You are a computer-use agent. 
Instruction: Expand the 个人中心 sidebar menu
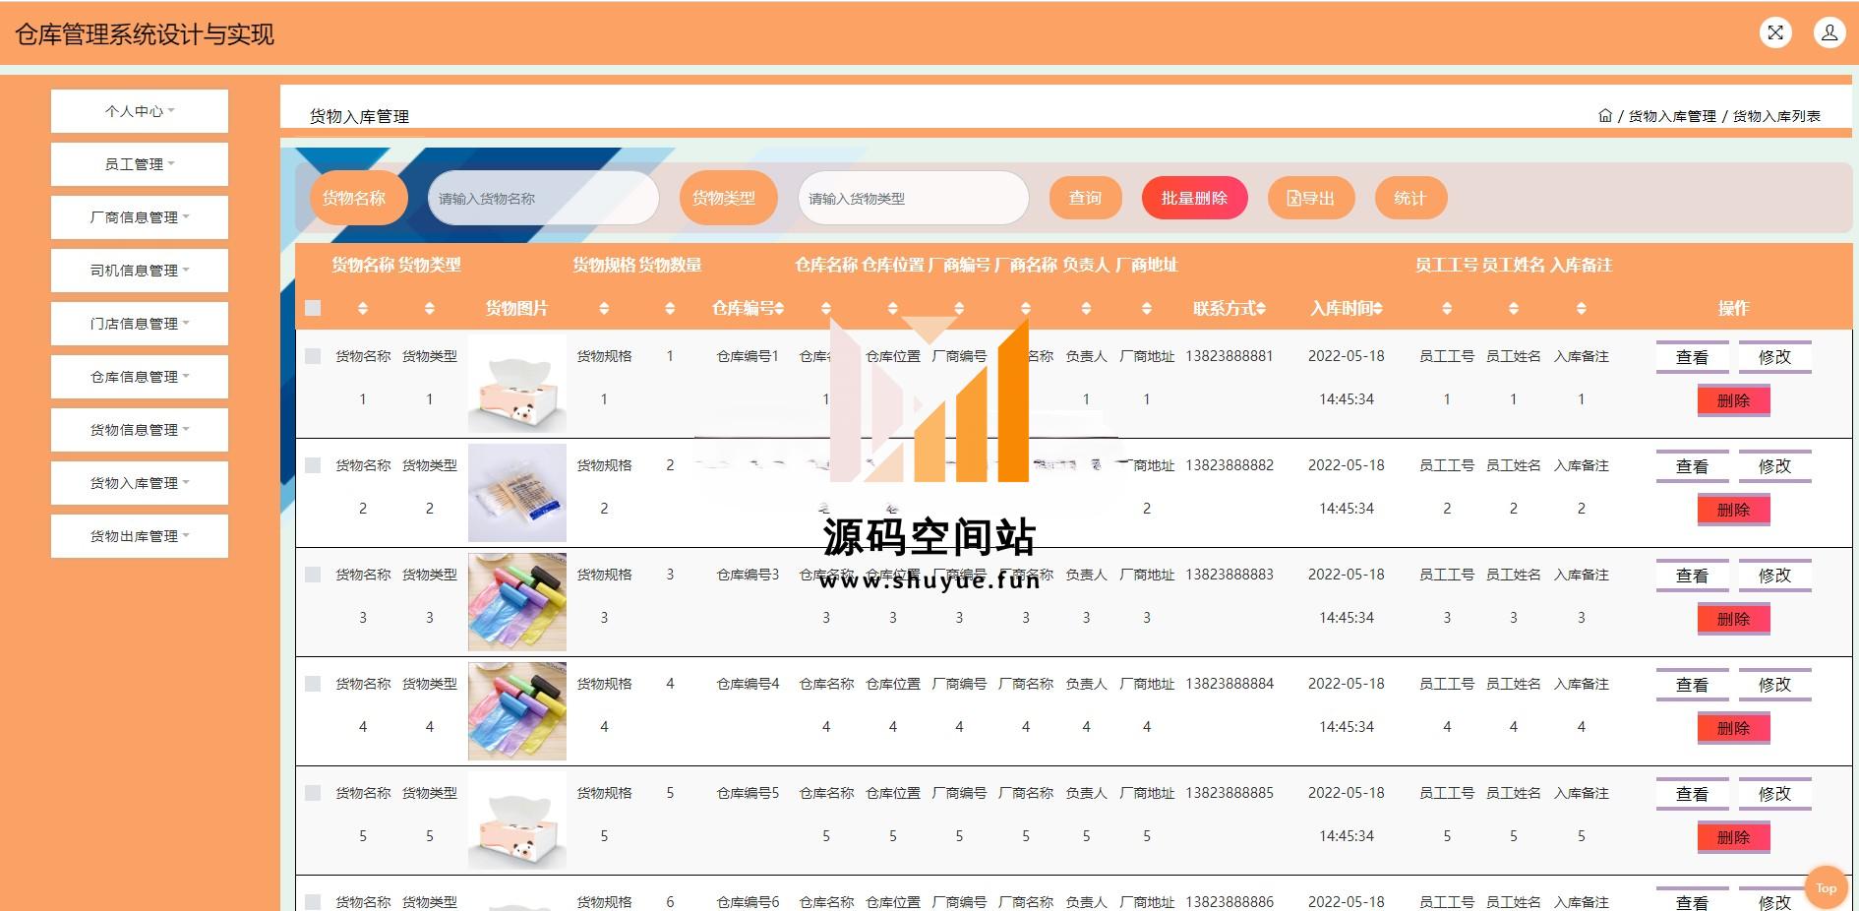click(140, 111)
